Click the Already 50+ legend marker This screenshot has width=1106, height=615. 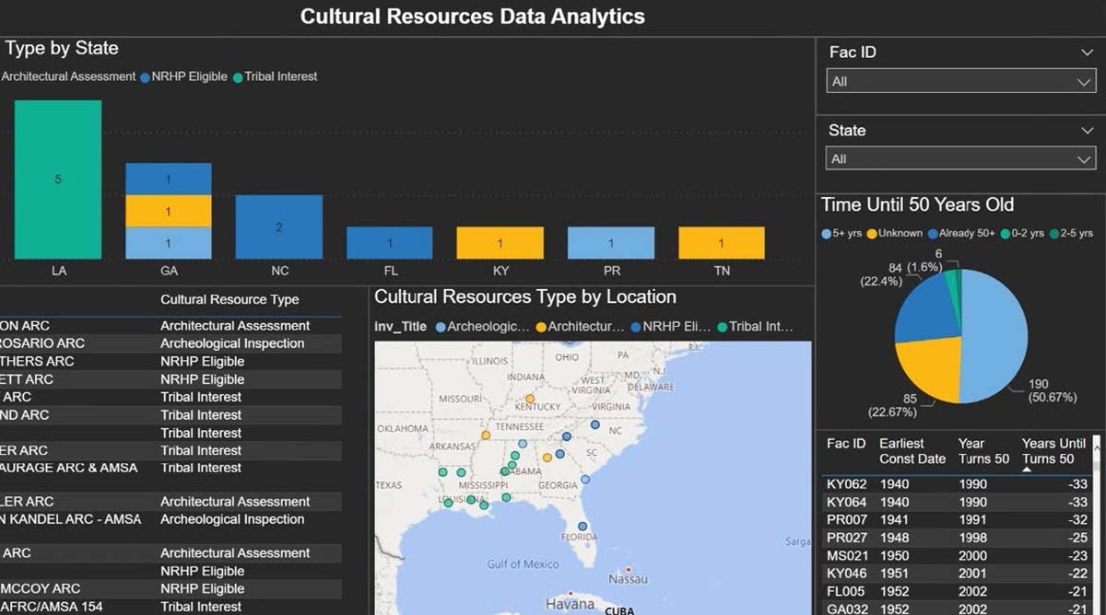point(933,234)
